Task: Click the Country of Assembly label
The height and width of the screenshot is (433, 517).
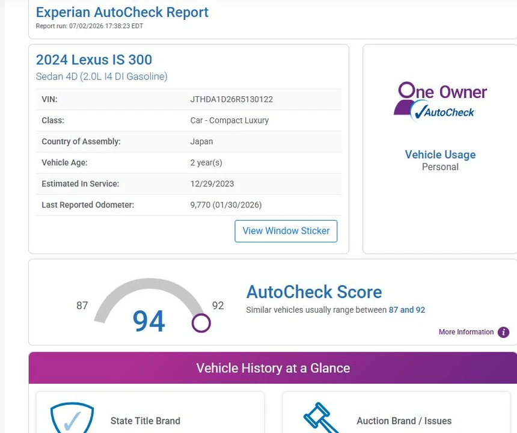Action: tap(81, 141)
